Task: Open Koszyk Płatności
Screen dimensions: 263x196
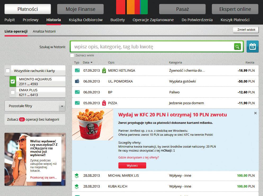Action: tap(235, 20)
